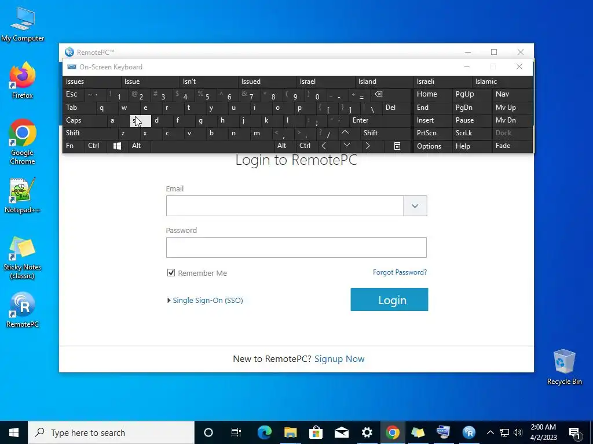Click the context menu key on keyboard
The width and height of the screenshot is (593, 444).
click(x=397, y=146)
